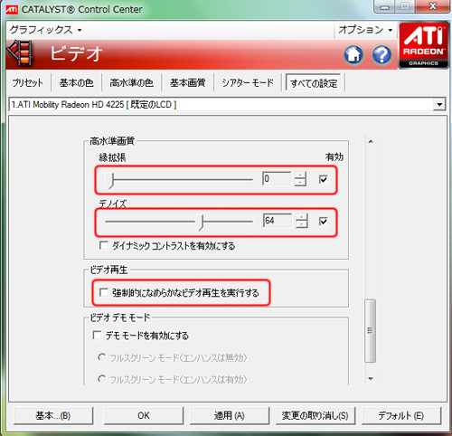Click the 縁拡張 value field showing 0
The height and width of the screenshot is (436, 452).
pyautogui.click(x=277, y=179)
